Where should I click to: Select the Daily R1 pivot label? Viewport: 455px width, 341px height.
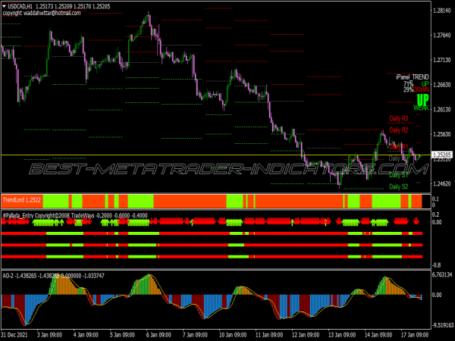pos(399,147)
